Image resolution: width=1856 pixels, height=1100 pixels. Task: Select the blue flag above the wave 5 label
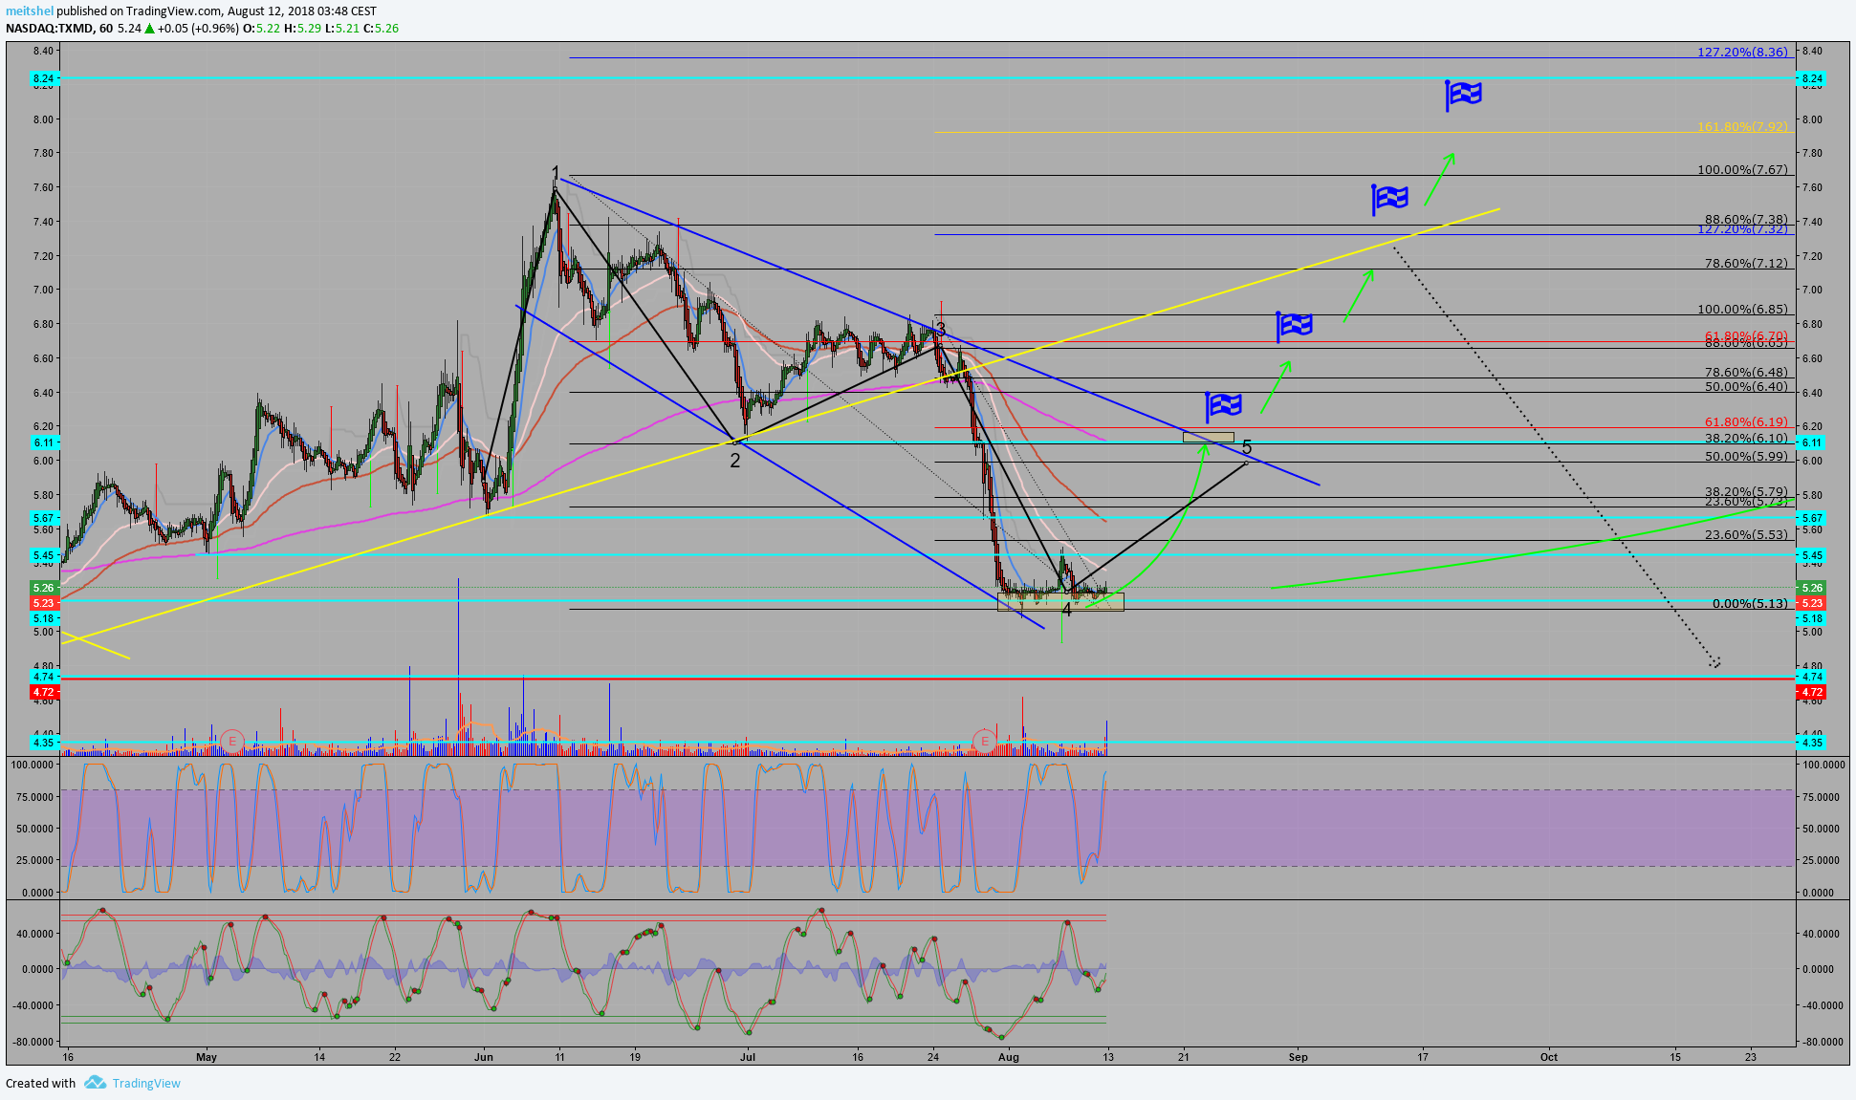click(x=1223, y=406)
